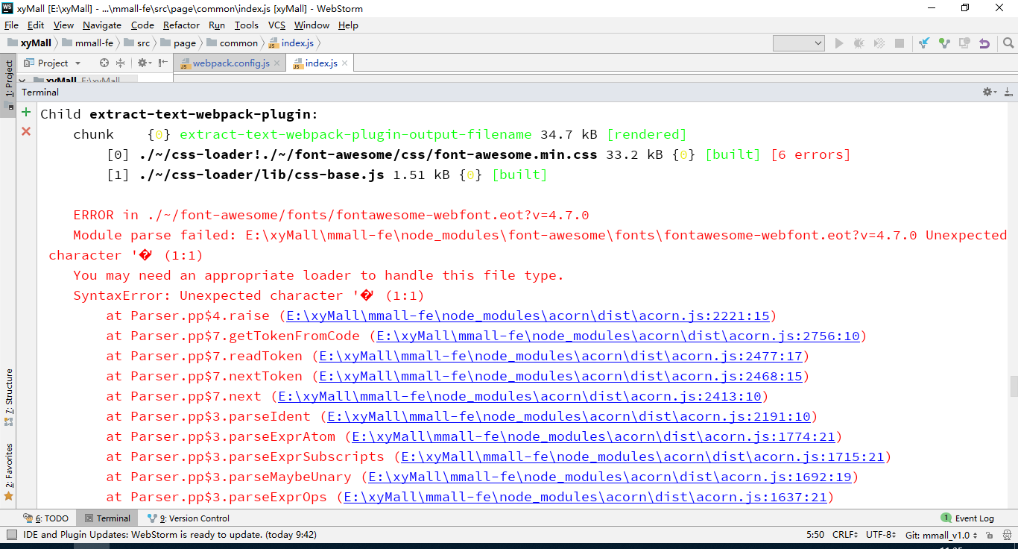This screenshot has height=549, width=1018.
Task: Open the 6: TODO tool window
Action: [x=46, y=518]
